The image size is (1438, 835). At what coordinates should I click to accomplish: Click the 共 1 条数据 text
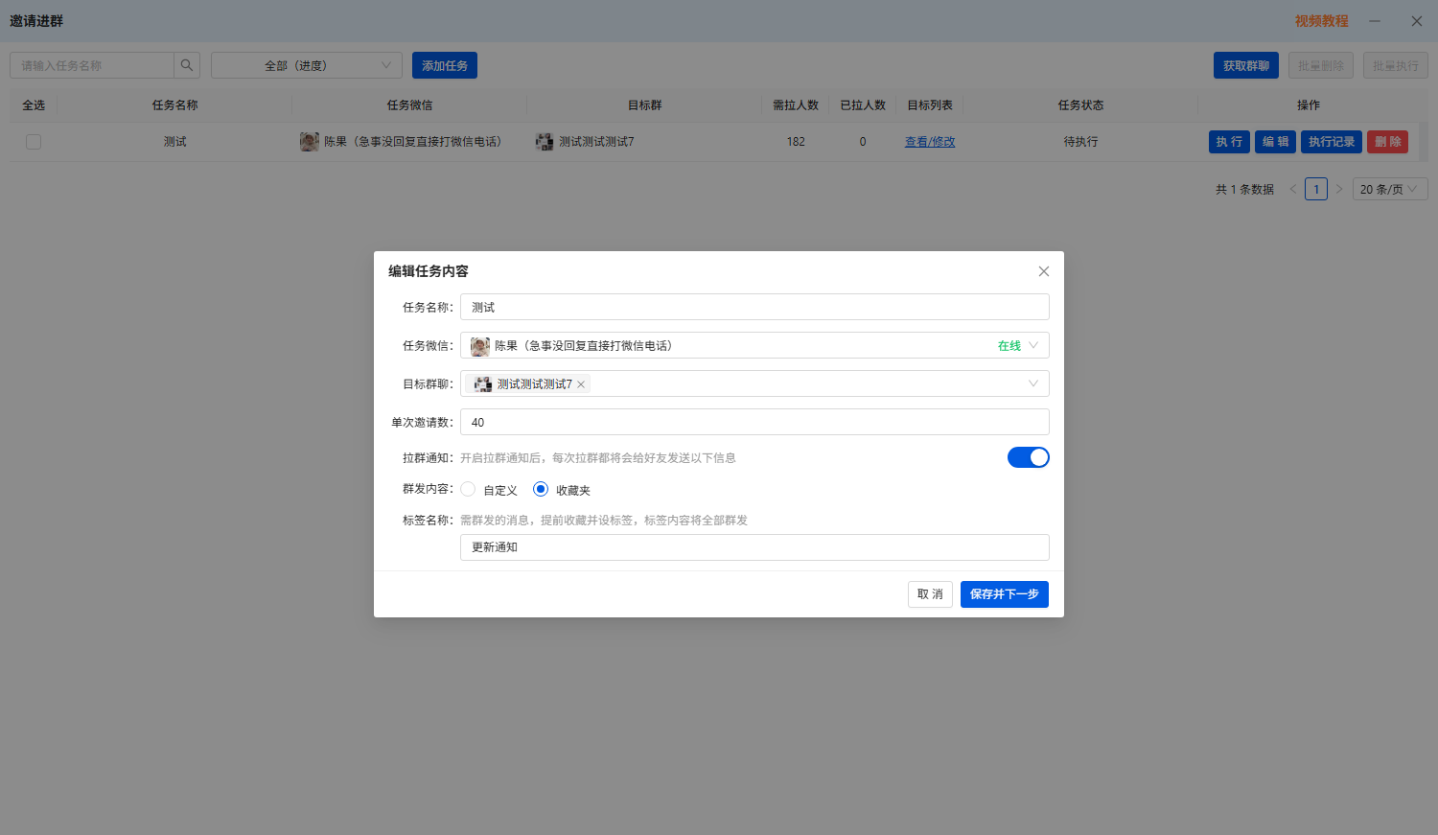(1244, 190)
